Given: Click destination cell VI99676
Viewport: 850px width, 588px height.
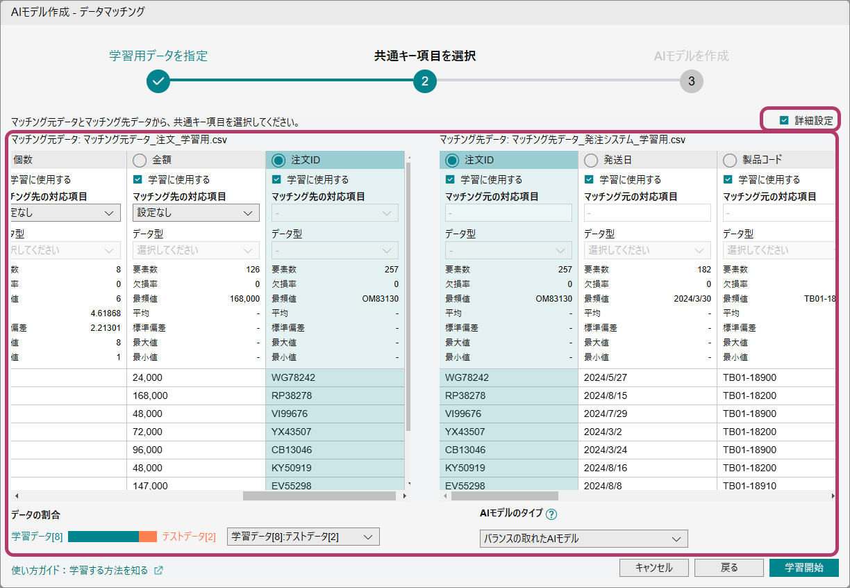Looking at the screenshot, I should click(x=508, y=414).
